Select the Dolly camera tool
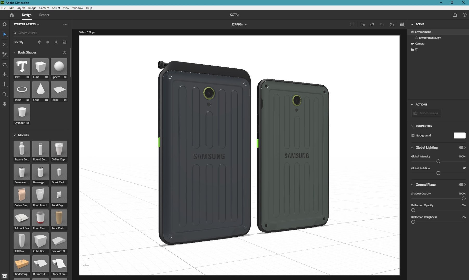The image size is (469, 280). pyautogui.click(x=4, y=84)
